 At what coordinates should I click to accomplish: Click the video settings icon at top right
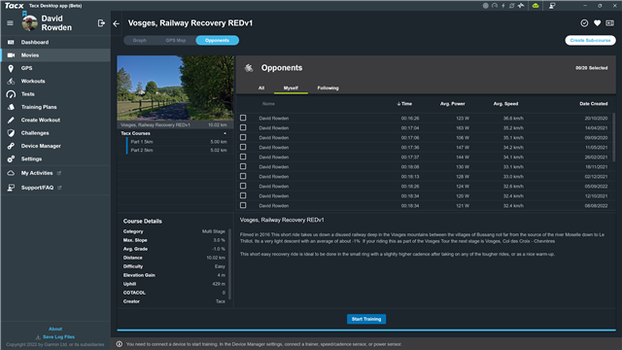(609, 23)
